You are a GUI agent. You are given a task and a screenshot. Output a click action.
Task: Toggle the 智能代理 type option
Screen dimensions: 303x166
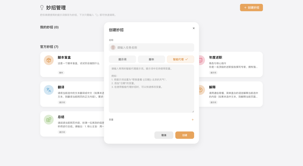[180, 59]
